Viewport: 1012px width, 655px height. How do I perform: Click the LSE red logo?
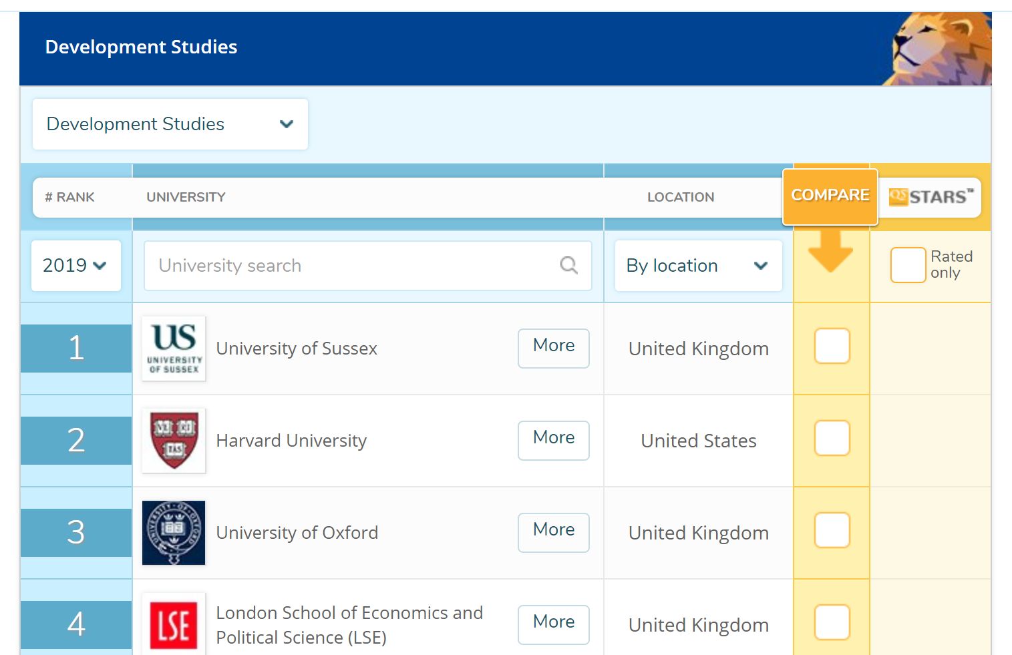pos(174,624)
